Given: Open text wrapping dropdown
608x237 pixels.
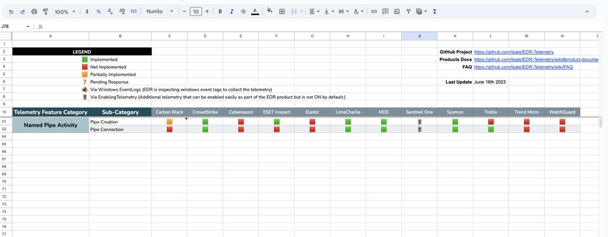Looking at the screenshot, I should pos(343,11).
